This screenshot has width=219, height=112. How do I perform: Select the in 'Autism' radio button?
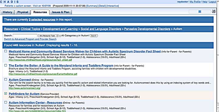point(77,36)
